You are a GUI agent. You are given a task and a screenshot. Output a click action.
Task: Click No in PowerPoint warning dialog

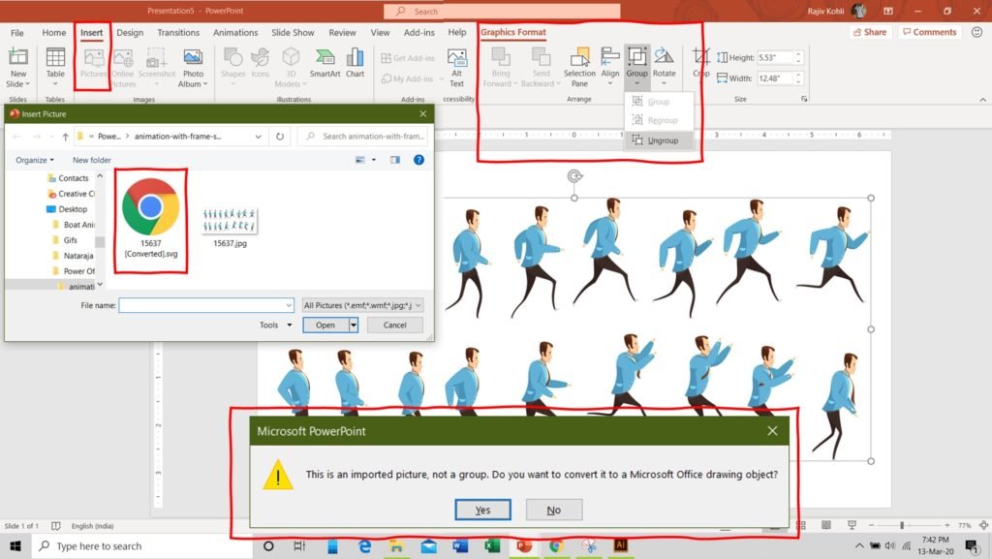(x=553, y=510)
